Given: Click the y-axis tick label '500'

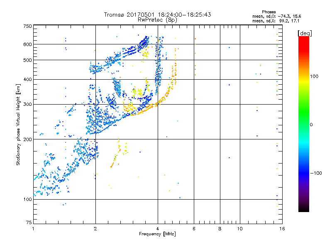Looking at the screenshot, I should [x=27, y=60].
